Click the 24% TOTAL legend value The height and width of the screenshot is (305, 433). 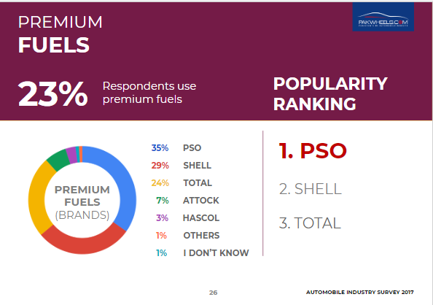[160, 182]
